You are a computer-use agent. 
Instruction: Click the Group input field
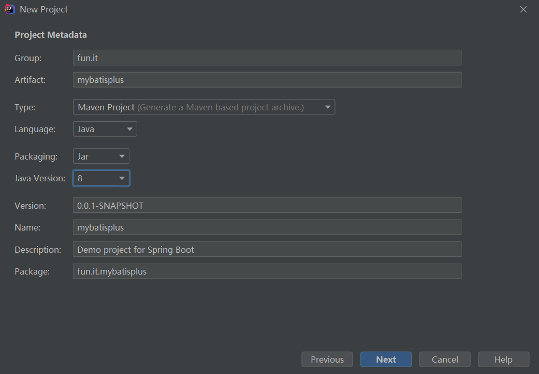click(267, 58)
